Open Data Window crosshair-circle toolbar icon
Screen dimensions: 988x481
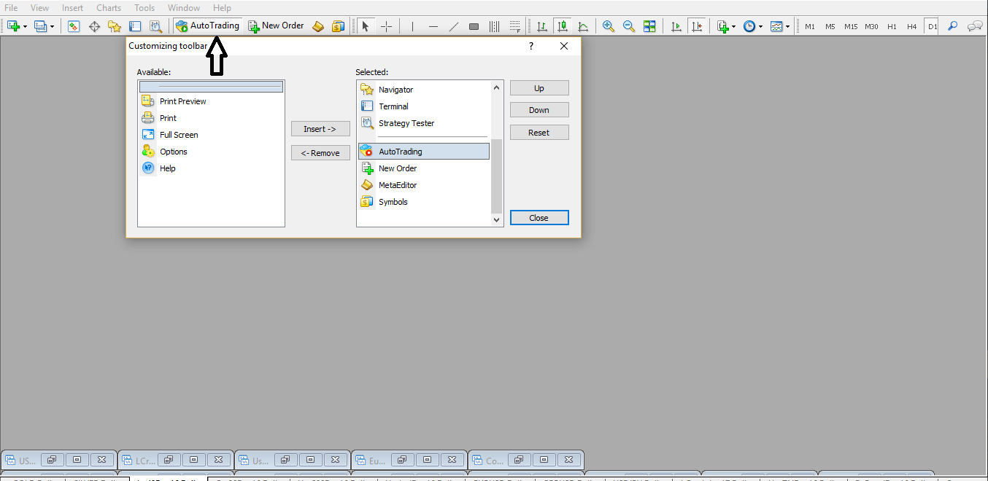[x=94, y=26]
